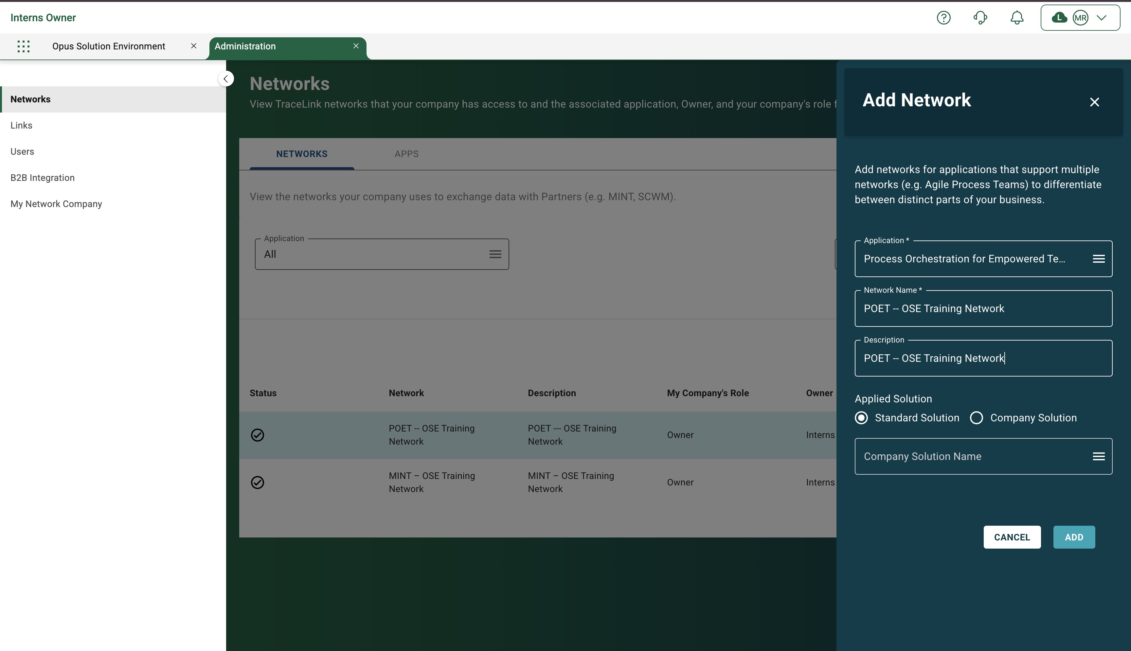This screenshot has height=651, width=1131.
Task: Open My Network Company in sidebar
Action: (113, 204)
